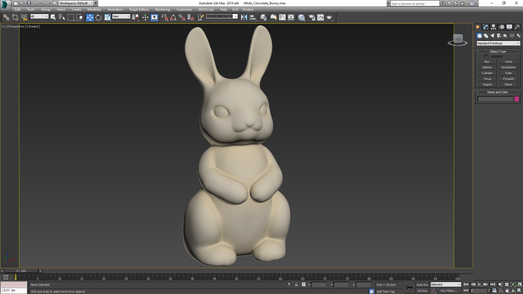The width and height of the screenshot is (523, 294).
Task: Toggle the Selection Lock icon
Action: click(296, 284)
